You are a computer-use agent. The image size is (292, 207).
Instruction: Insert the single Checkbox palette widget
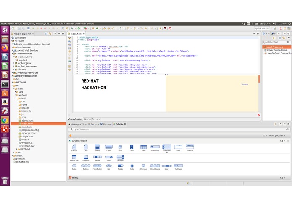click(x=143, y=167)
